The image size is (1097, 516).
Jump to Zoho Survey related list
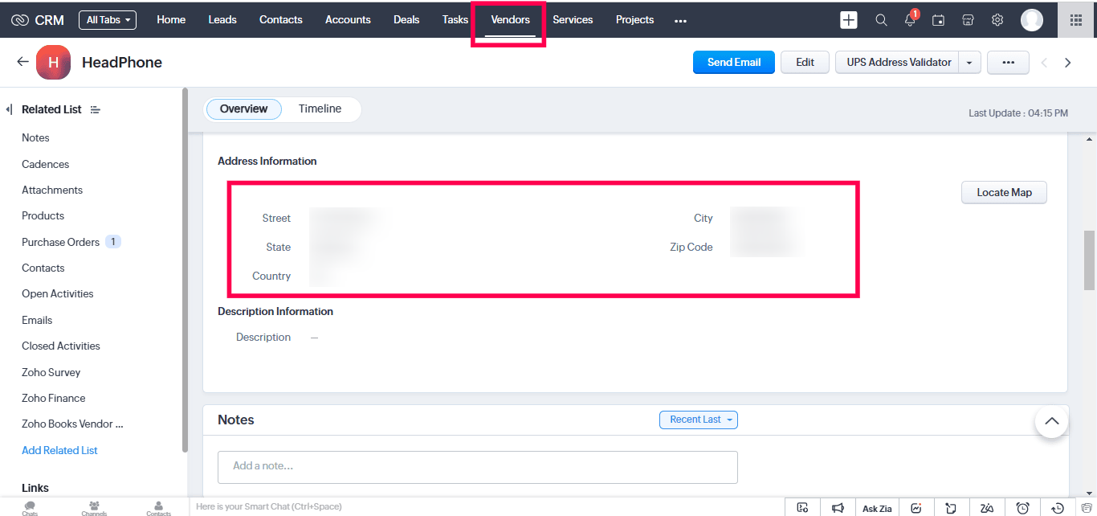coord(51,372)
